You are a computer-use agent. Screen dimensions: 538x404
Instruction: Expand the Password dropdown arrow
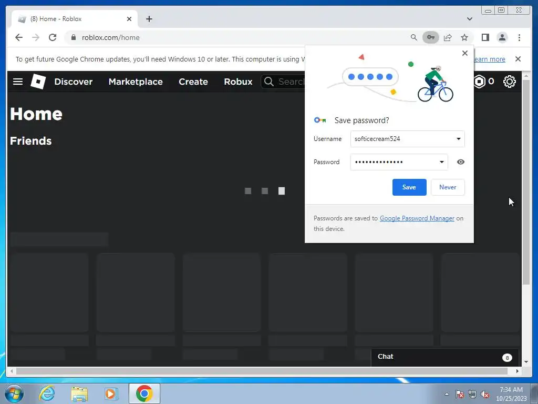click(x=441, y=162)
